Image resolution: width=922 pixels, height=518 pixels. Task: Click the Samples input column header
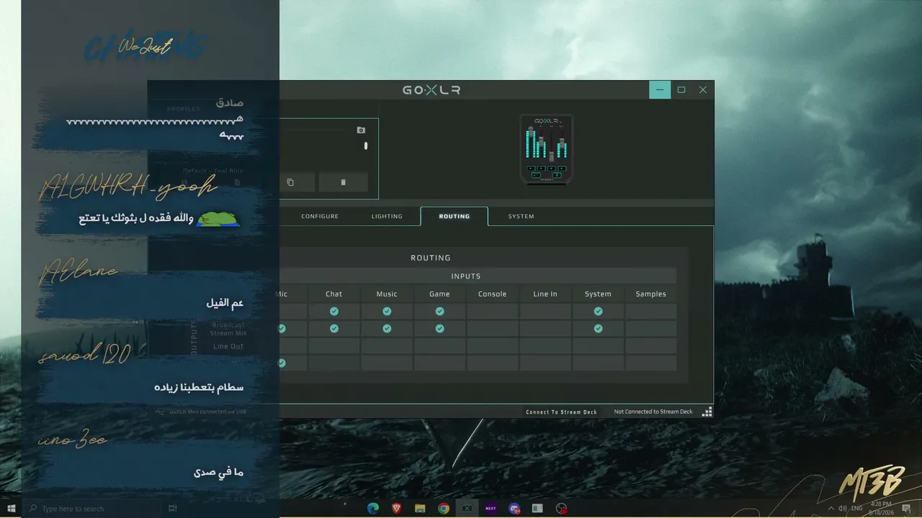[x=651, y=294]
